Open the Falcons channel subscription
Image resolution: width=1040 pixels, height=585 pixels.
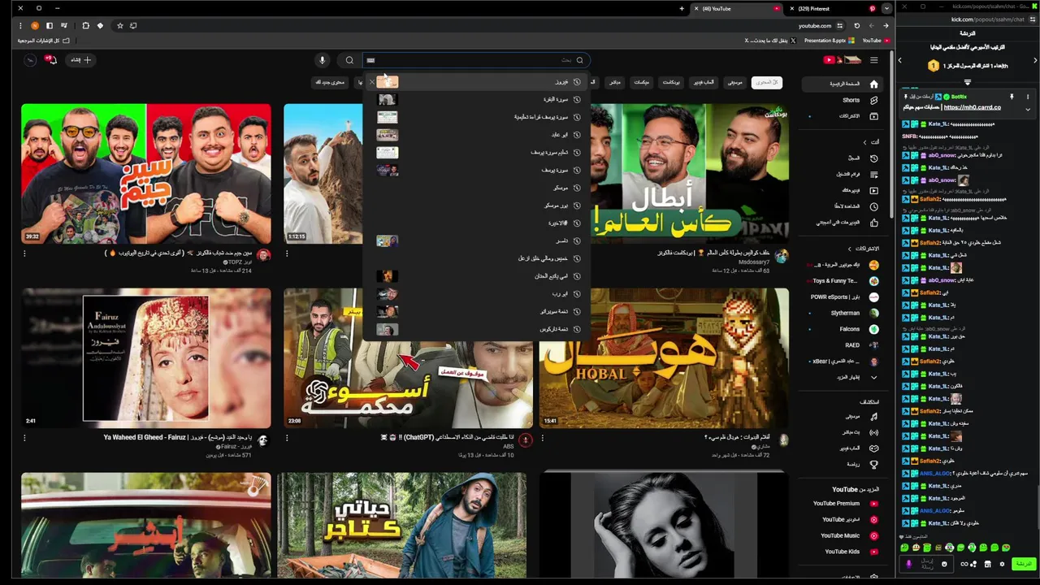pos(843,329)
